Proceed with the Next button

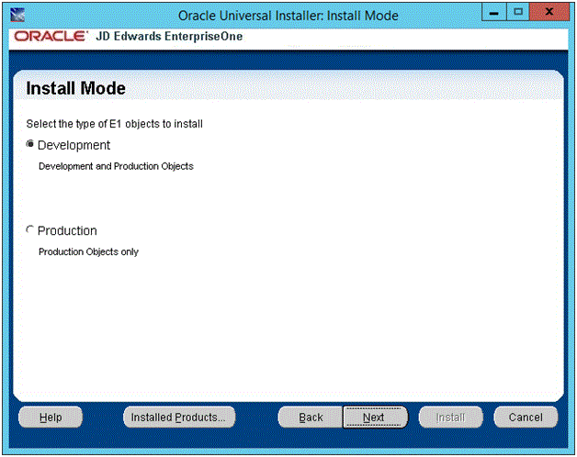point(375,418)
